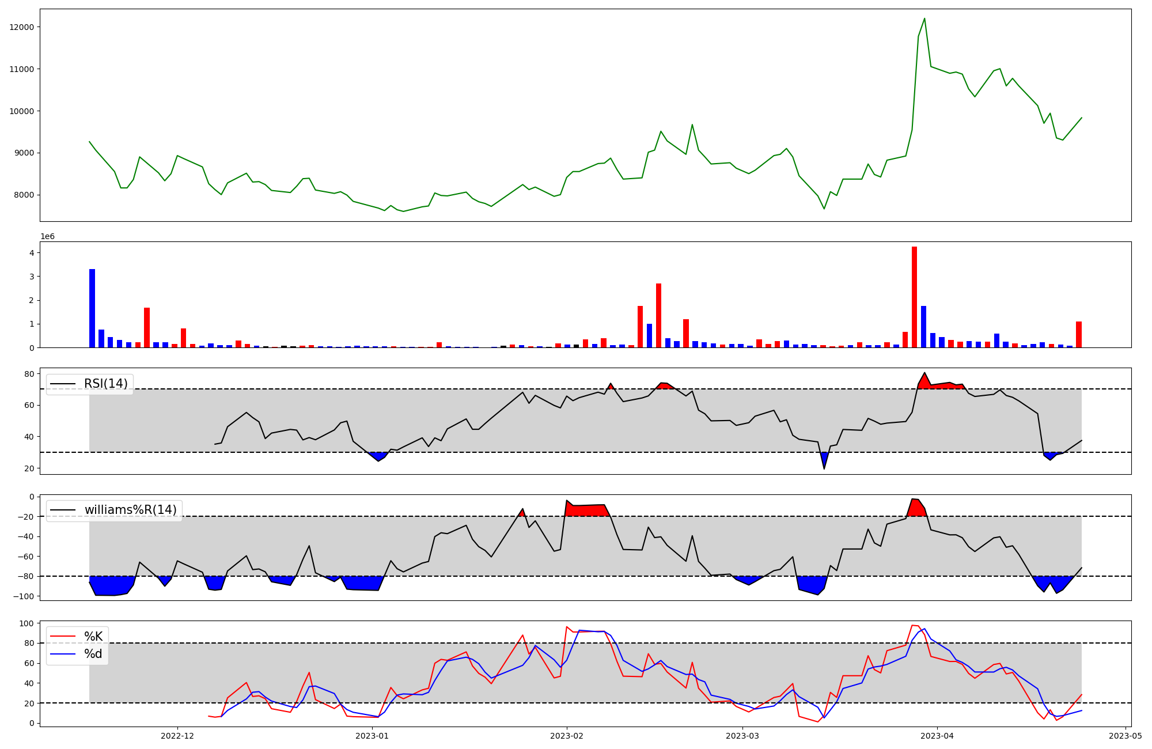Click the tallest red volume bar

pyautogui.click(x=914, y=297)
